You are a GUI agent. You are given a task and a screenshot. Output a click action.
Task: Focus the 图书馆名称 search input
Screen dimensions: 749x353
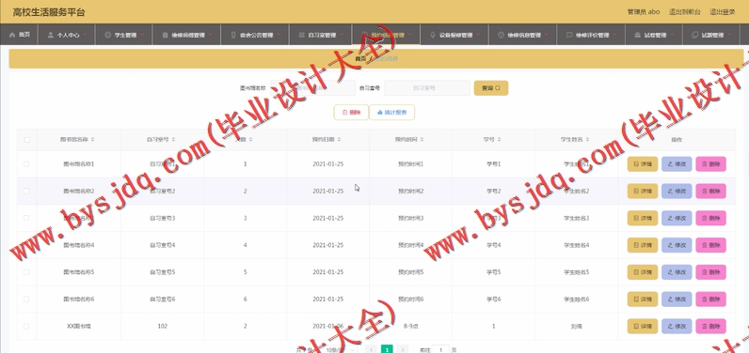[313, 88]
